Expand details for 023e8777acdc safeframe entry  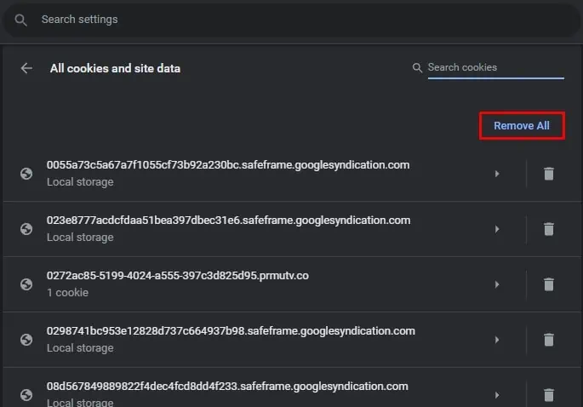point(497,229)
